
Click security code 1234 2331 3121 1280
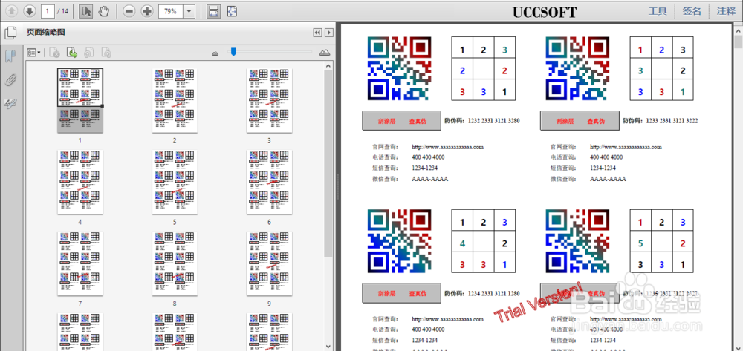coord(494,293)
